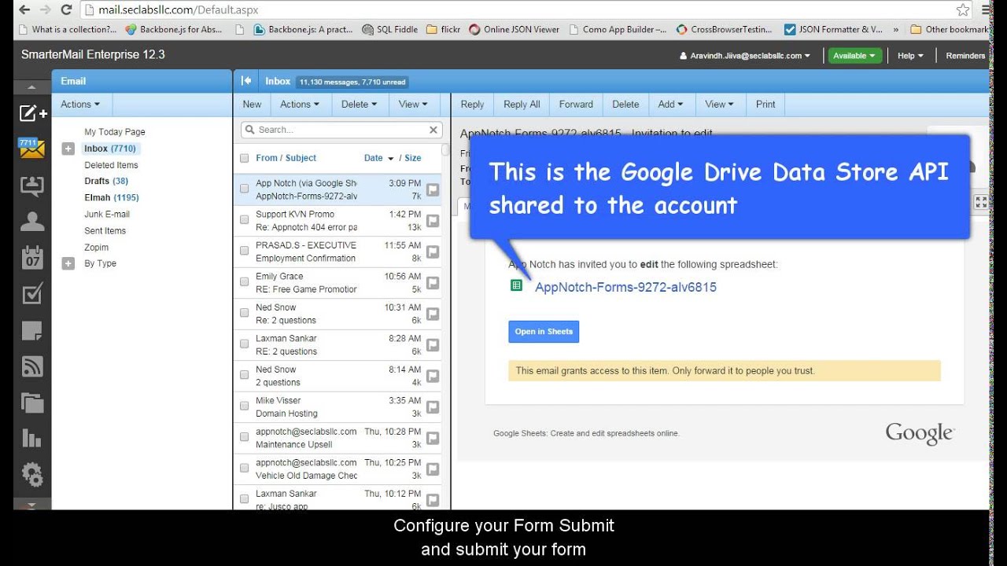Open the Notes icon in left sidebar
Image resolution: width=1007 pixels, height=566 pixels.
tap(32, 330)
